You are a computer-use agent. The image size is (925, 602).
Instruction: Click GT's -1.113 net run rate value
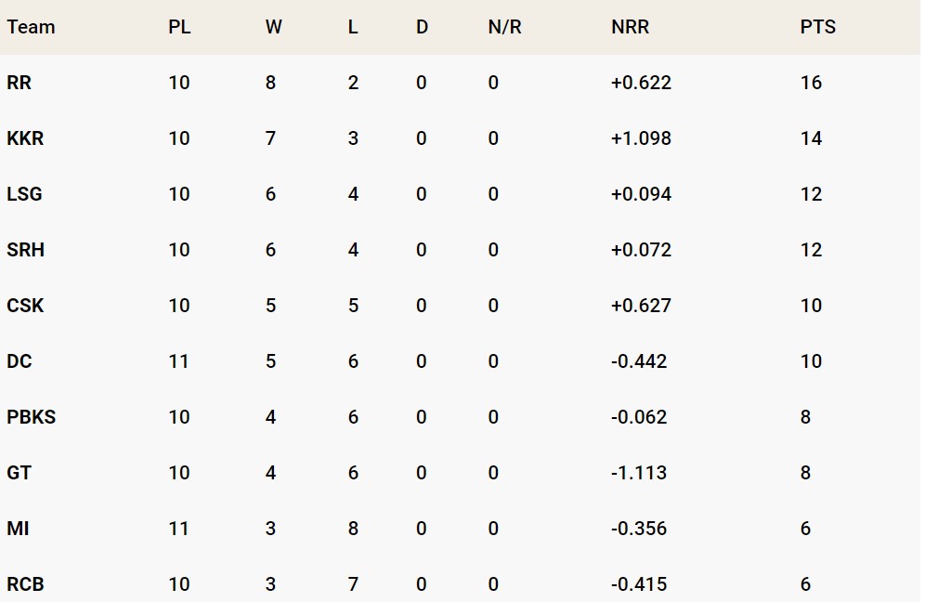point(639,473)
